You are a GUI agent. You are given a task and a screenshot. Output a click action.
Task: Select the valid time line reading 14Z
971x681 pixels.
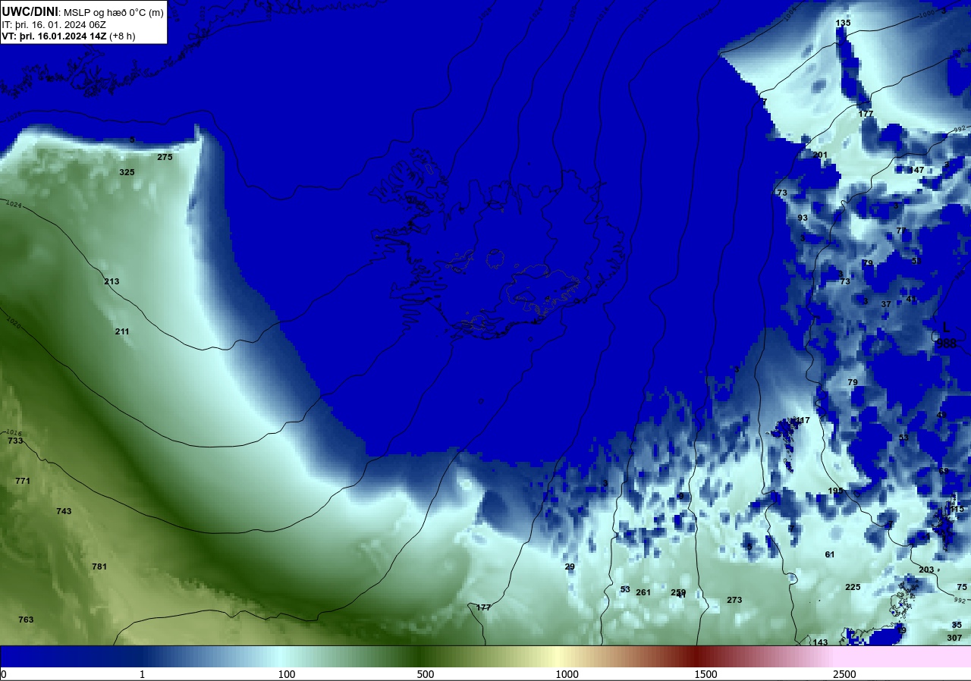[55, 36]
